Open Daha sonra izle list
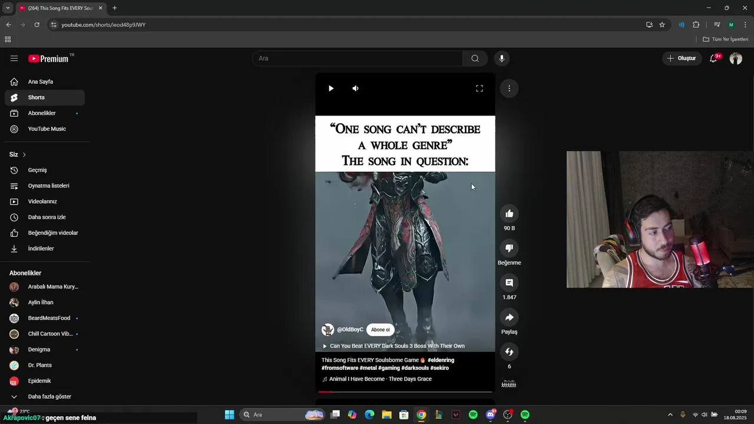Viewport: 754px width, 424px height. [45, 217]
